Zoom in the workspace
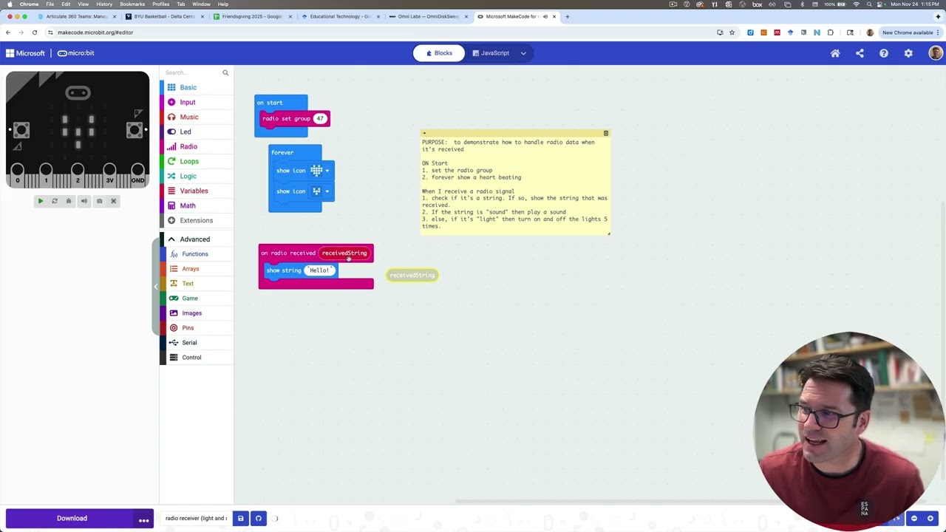 pyautogui.click(x=930, y=519)
